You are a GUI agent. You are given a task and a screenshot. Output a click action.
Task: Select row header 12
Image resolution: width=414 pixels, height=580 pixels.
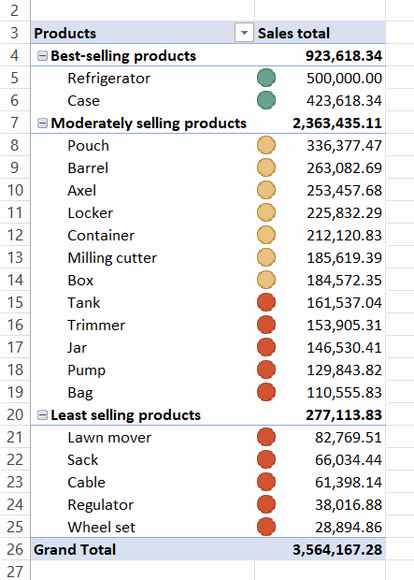[15, 235]
